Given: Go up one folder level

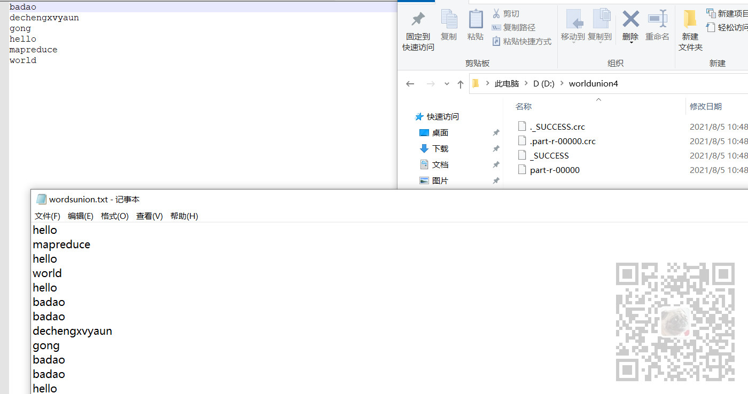Looking at the screenshot, I should [461, 84].
